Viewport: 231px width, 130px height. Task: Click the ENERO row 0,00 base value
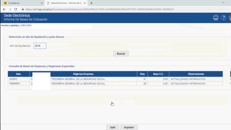[x=165, y=79]
